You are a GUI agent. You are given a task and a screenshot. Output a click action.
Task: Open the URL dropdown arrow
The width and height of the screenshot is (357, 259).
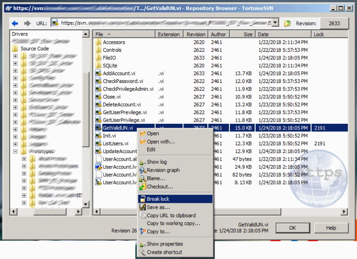click(x=275, y=23)
